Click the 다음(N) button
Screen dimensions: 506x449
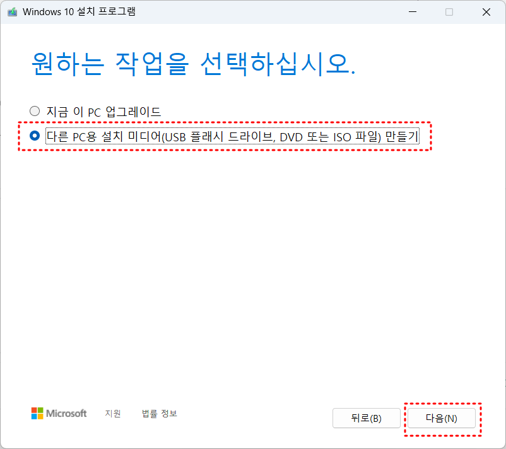tap(442, 418)
